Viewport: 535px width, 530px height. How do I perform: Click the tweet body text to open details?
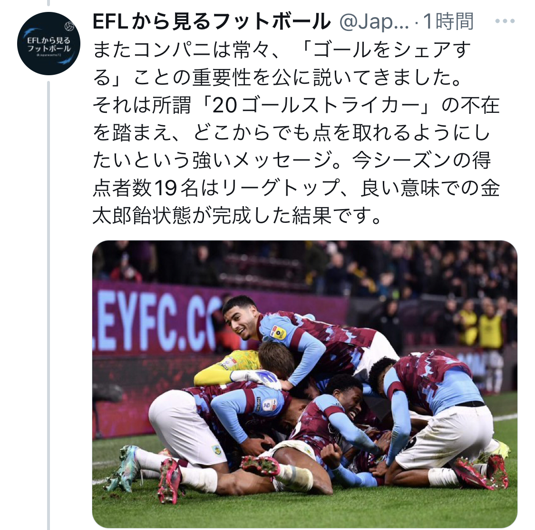click(x=296, y=132)
